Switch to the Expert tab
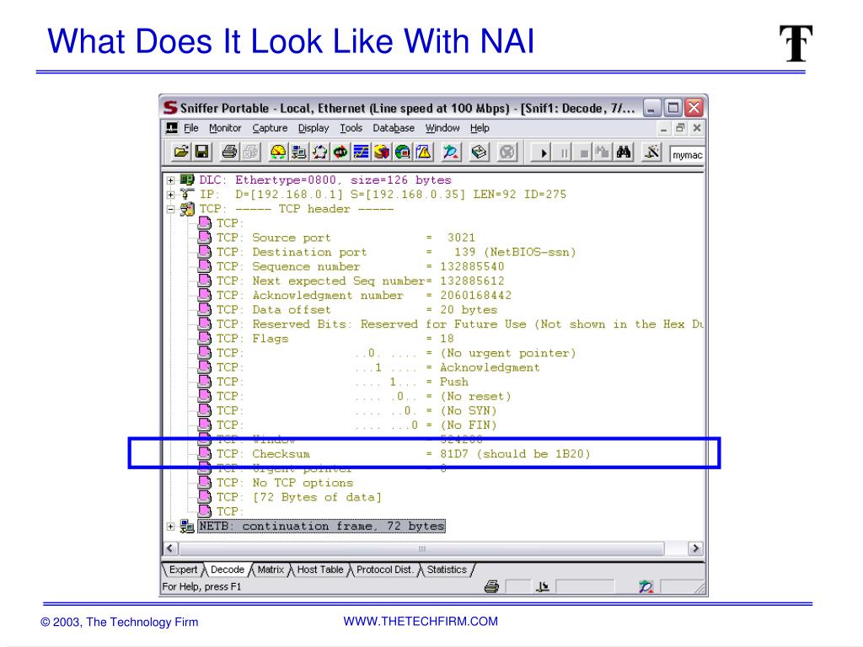Viewport: 863px width, 647px height. [183, 570]
